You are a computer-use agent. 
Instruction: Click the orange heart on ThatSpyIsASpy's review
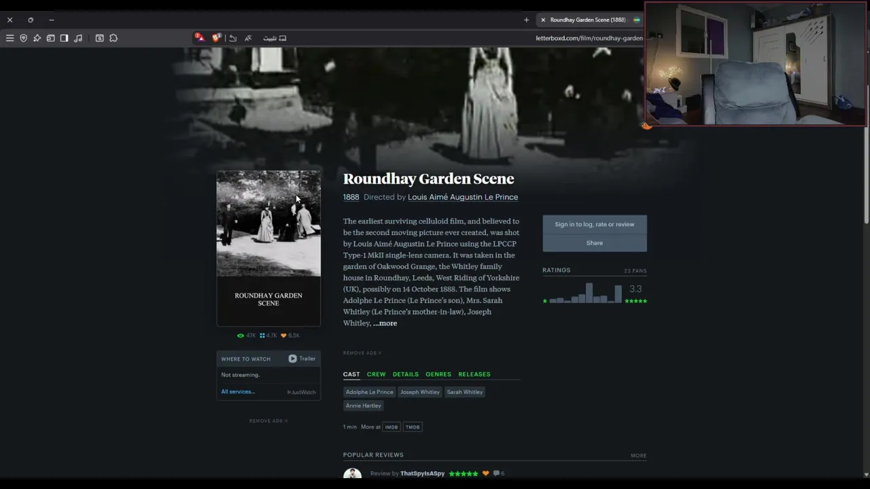[485, 473]
